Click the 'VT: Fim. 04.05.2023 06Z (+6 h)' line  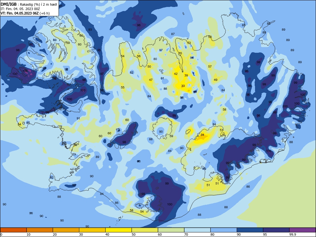pyautogui.click(x=25, y=13)
